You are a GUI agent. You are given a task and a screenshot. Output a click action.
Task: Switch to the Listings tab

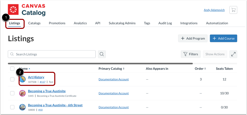click(x=15, y=23)
